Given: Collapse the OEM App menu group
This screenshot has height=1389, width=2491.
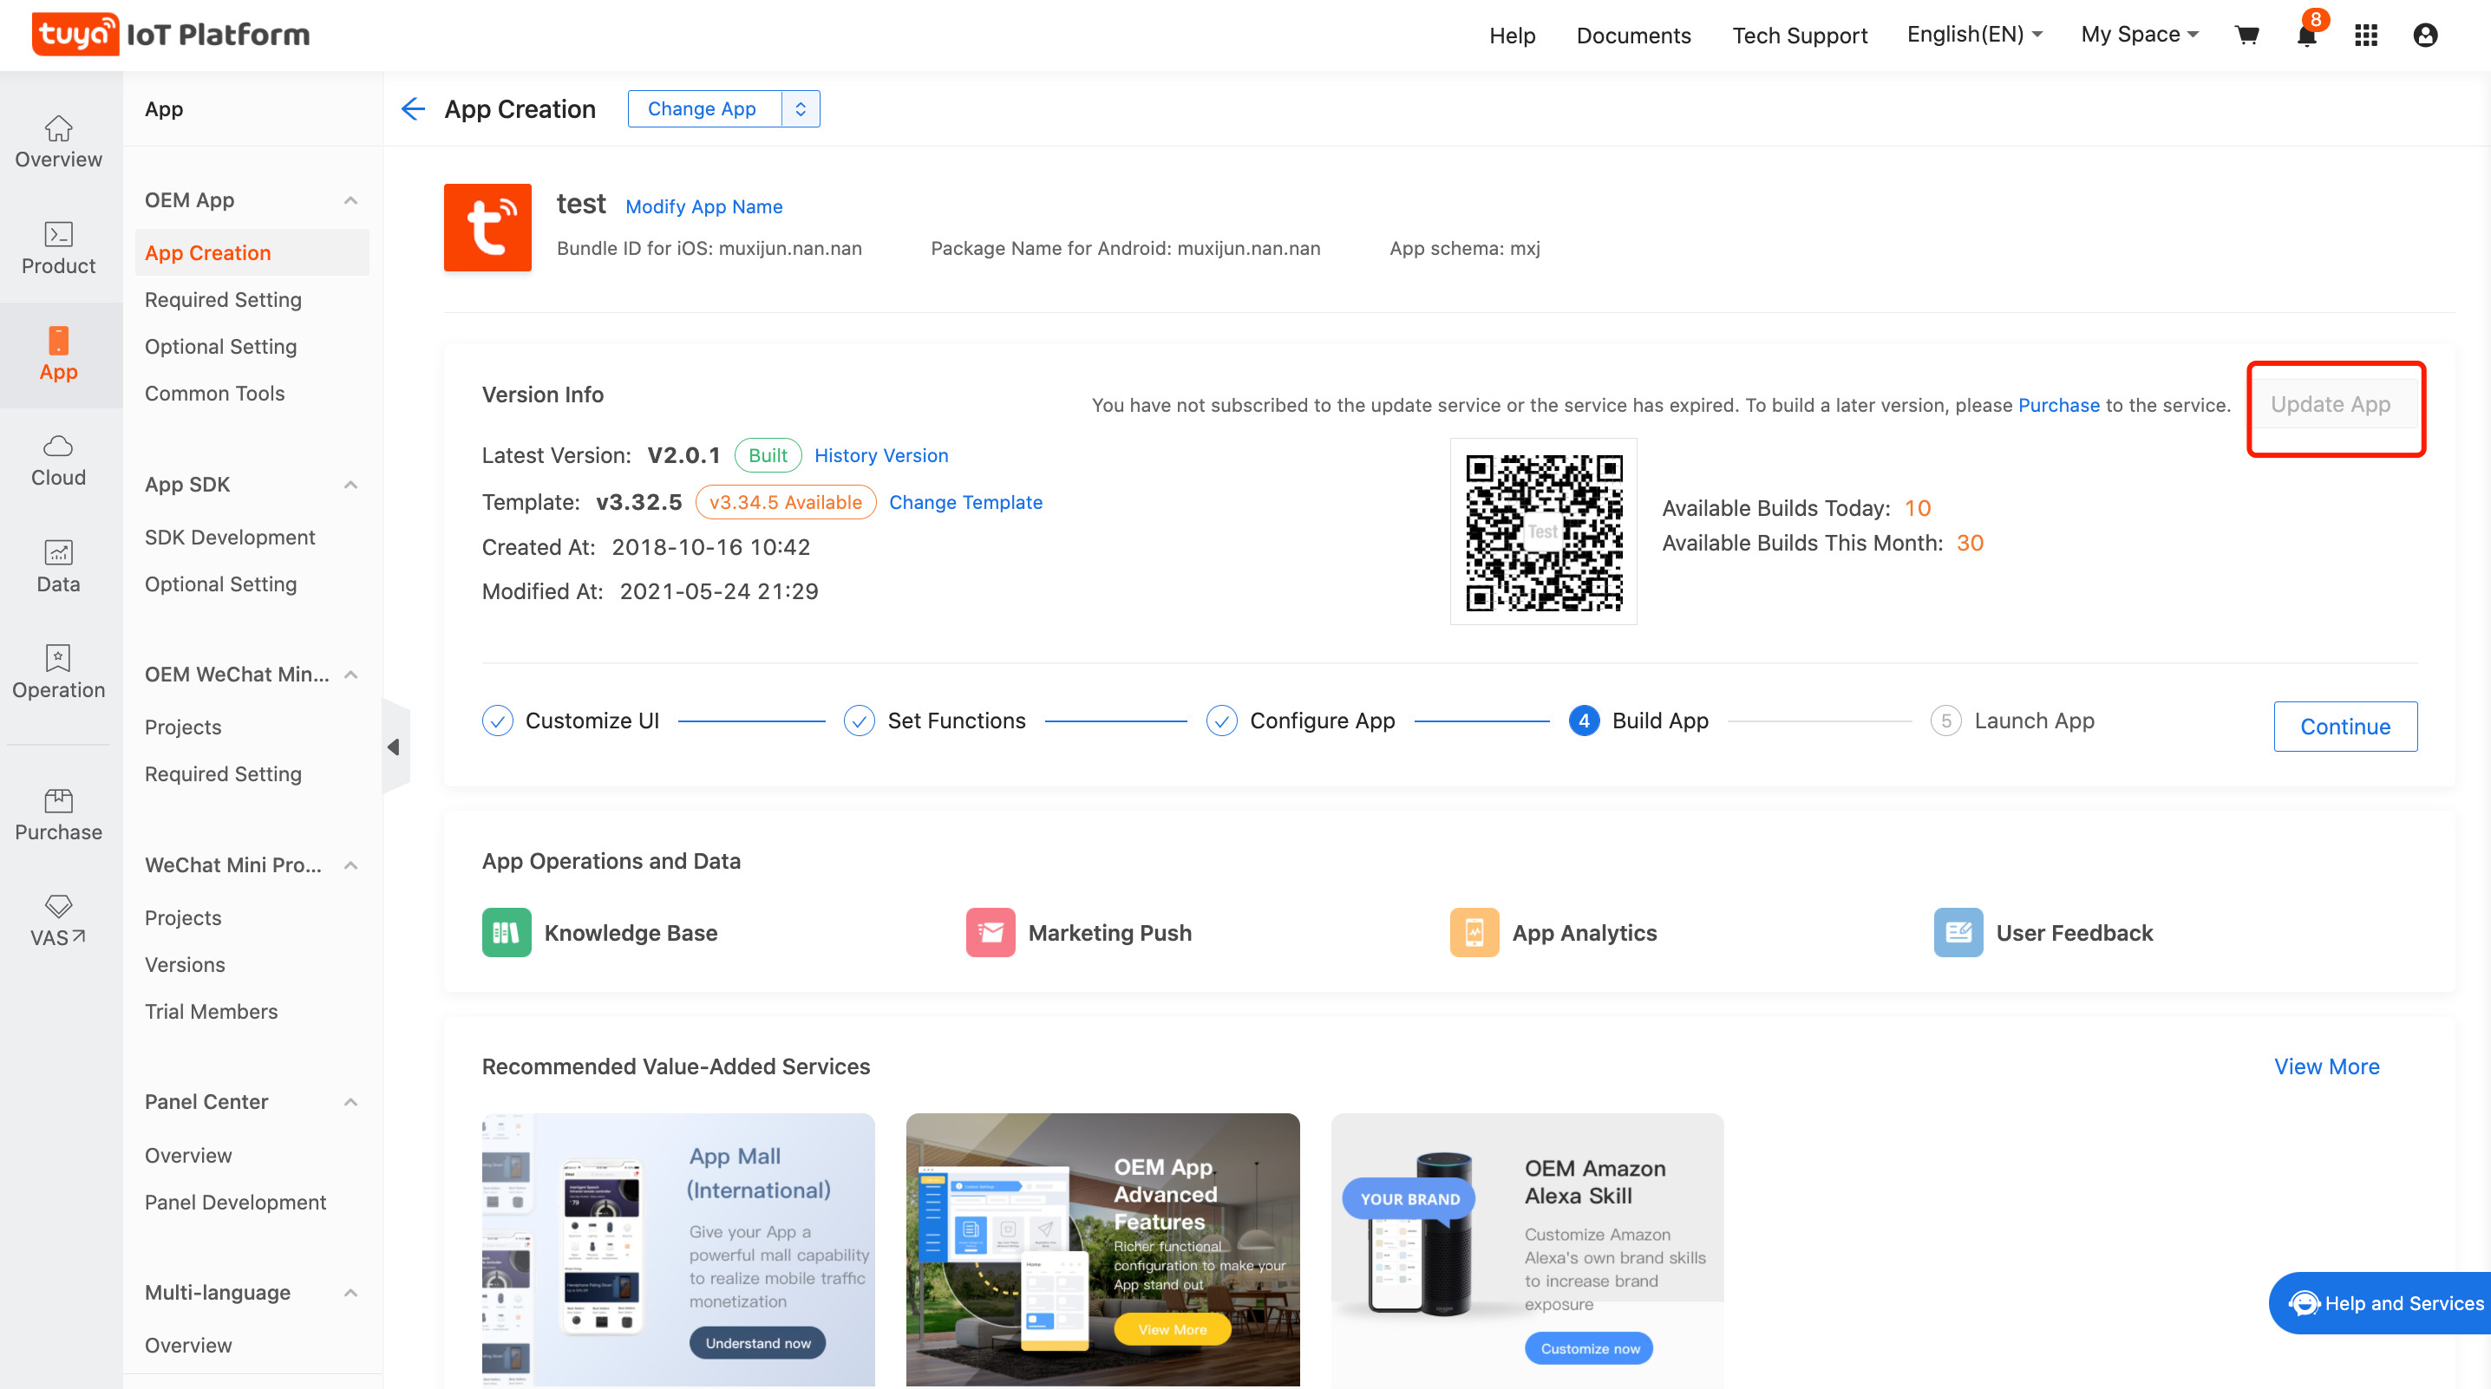Looking at the screenshot, I should [x=351, y=200].
